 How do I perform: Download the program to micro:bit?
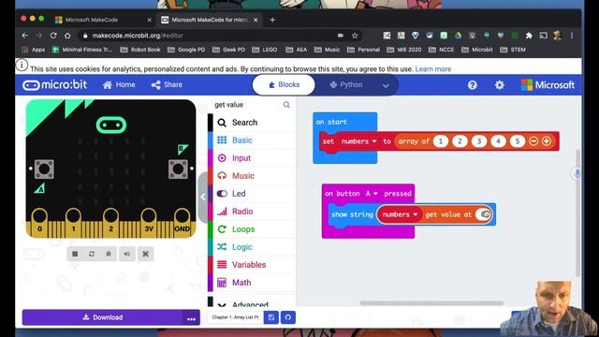pos(102,317)
